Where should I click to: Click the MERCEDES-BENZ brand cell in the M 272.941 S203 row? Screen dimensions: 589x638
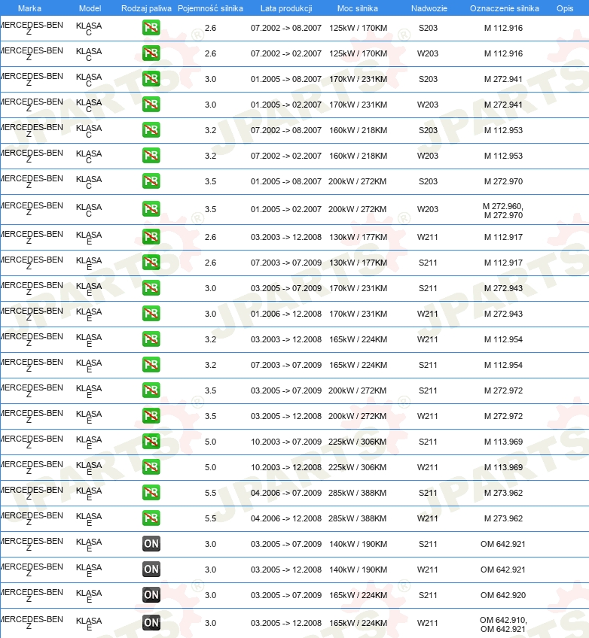(32, 79)
